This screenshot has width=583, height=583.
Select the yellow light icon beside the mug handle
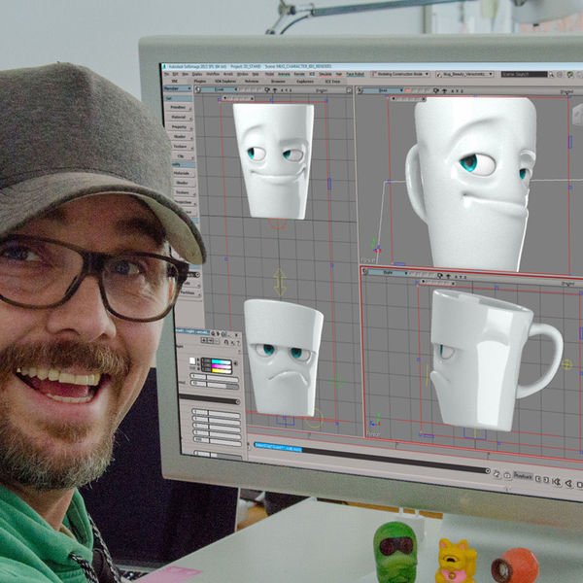[567, 365]
